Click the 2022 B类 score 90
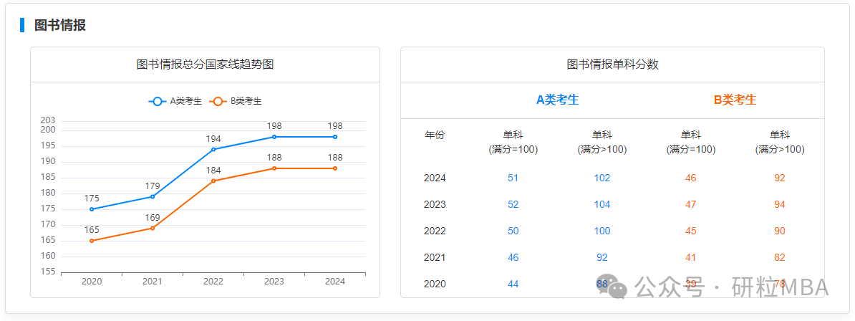The height and width of the screenshot is (321, 855). tap(780, 231)
